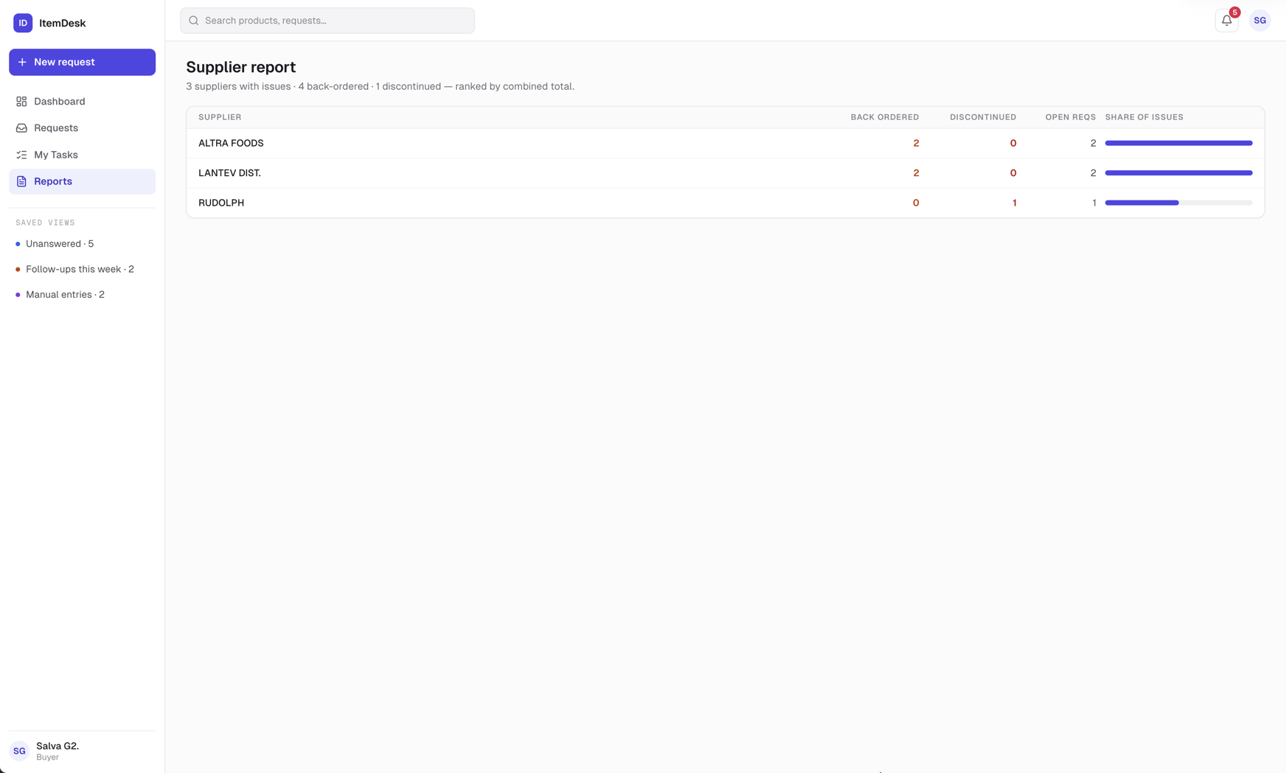
Task: Open the Unanswered saved view
Action: (x=82, y=244)
